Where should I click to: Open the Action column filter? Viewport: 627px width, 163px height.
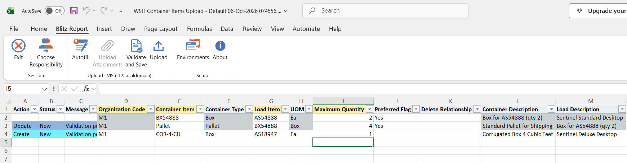pos(35,109)
